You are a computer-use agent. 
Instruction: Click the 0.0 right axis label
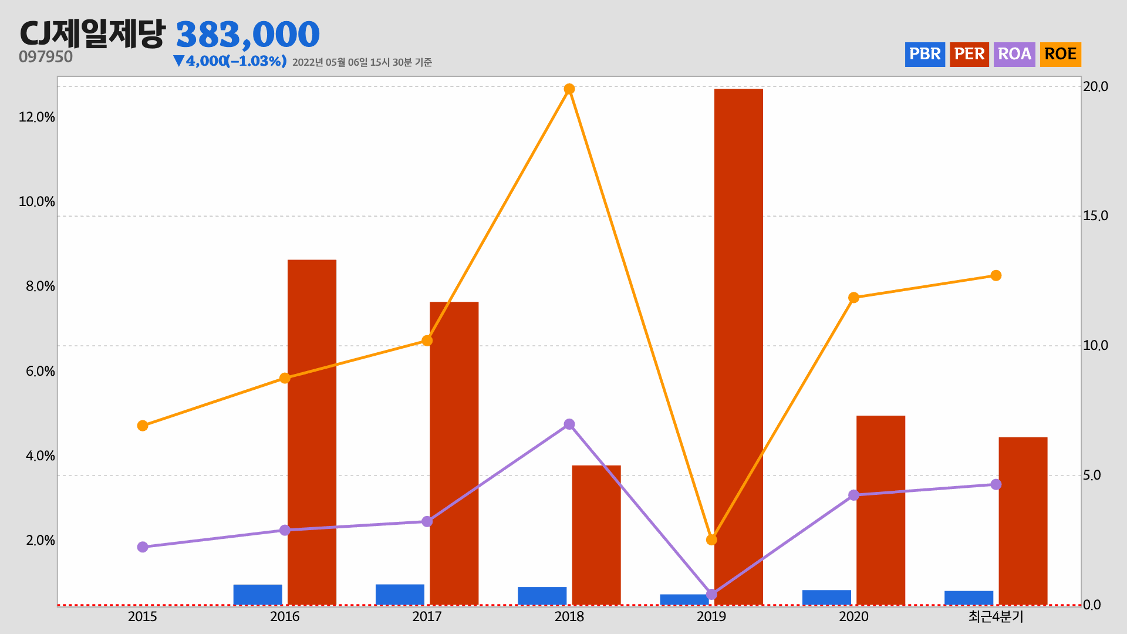coord(1092,605)
